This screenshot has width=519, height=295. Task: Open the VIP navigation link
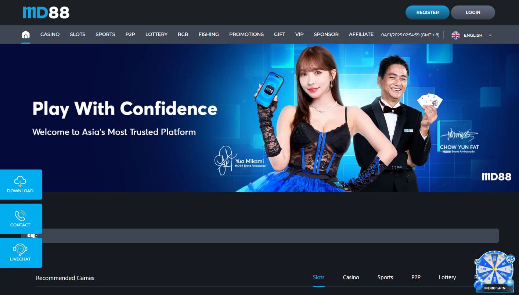coord(299,34)
